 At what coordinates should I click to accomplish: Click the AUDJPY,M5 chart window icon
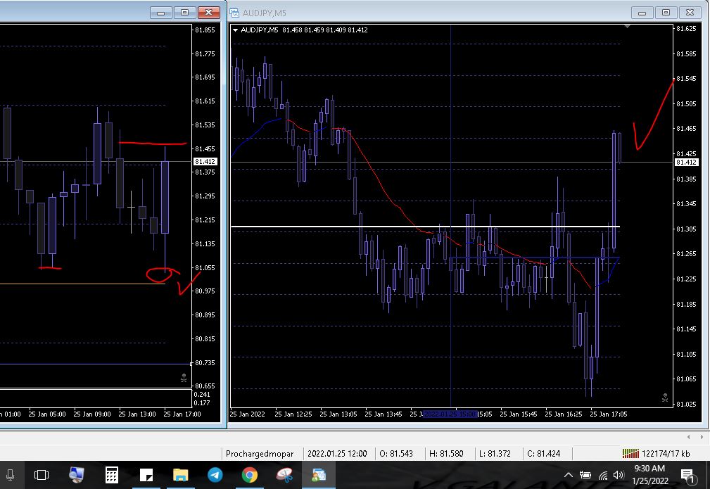pos(234,13)
